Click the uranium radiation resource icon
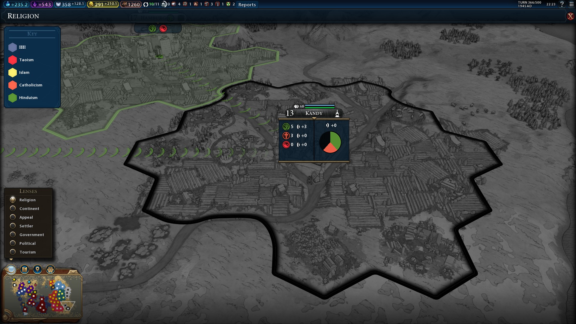Screen dimensions: 576x324 point(228,4)
